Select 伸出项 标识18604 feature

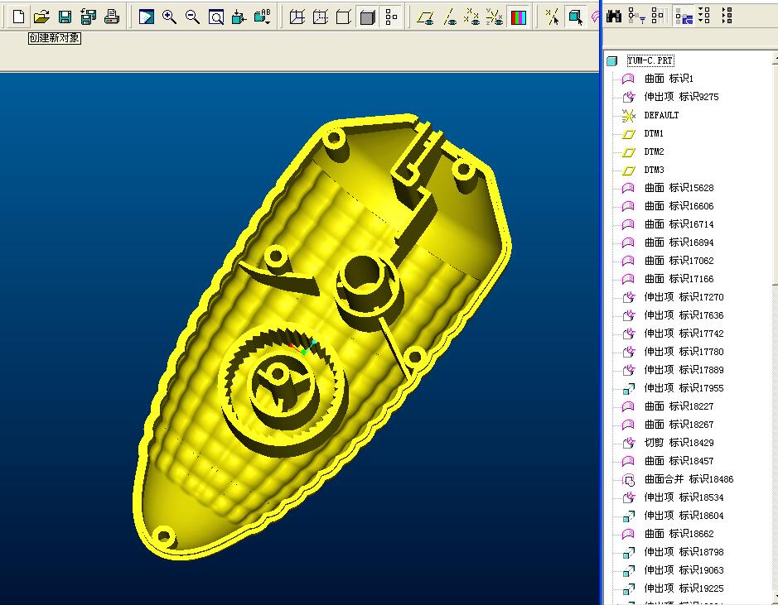click(x=684, y=516)
